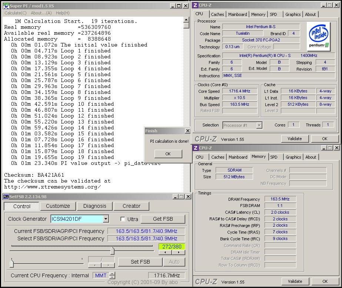This screenshot has width=342, height=288.
Task: Click the 272/380 green value box
Action: click(172, 247)
